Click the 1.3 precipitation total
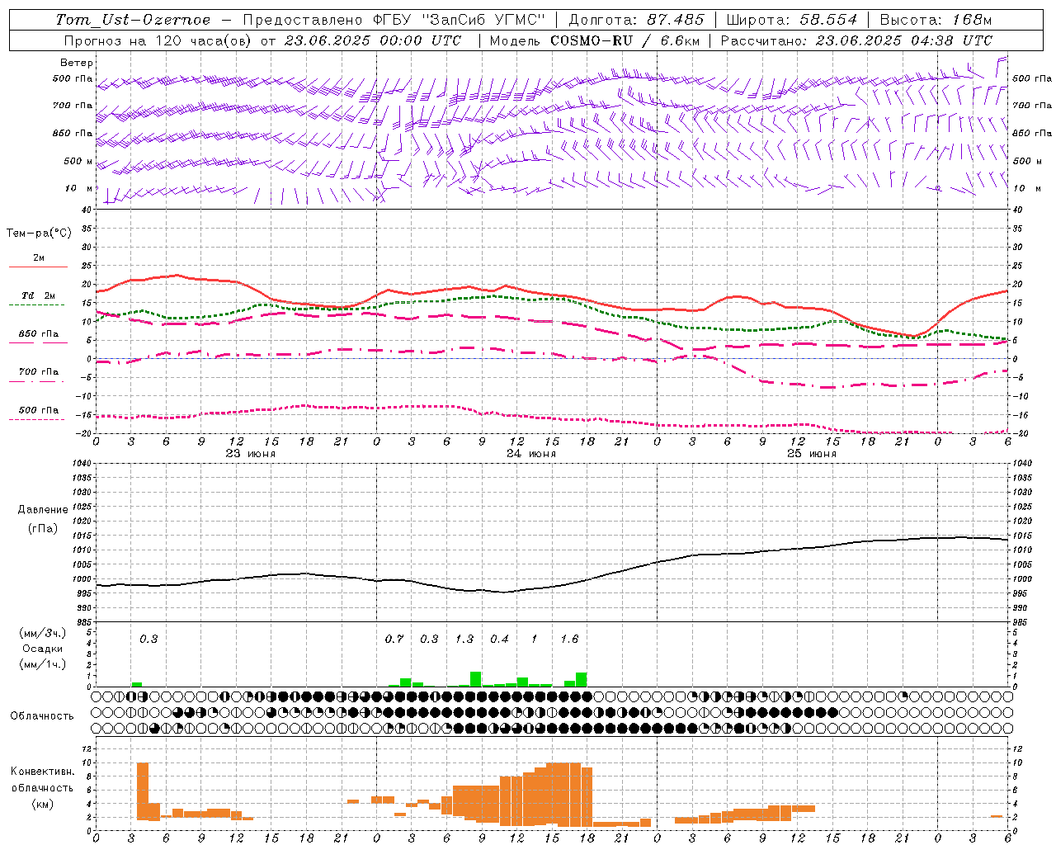 (x=464, y=639)
